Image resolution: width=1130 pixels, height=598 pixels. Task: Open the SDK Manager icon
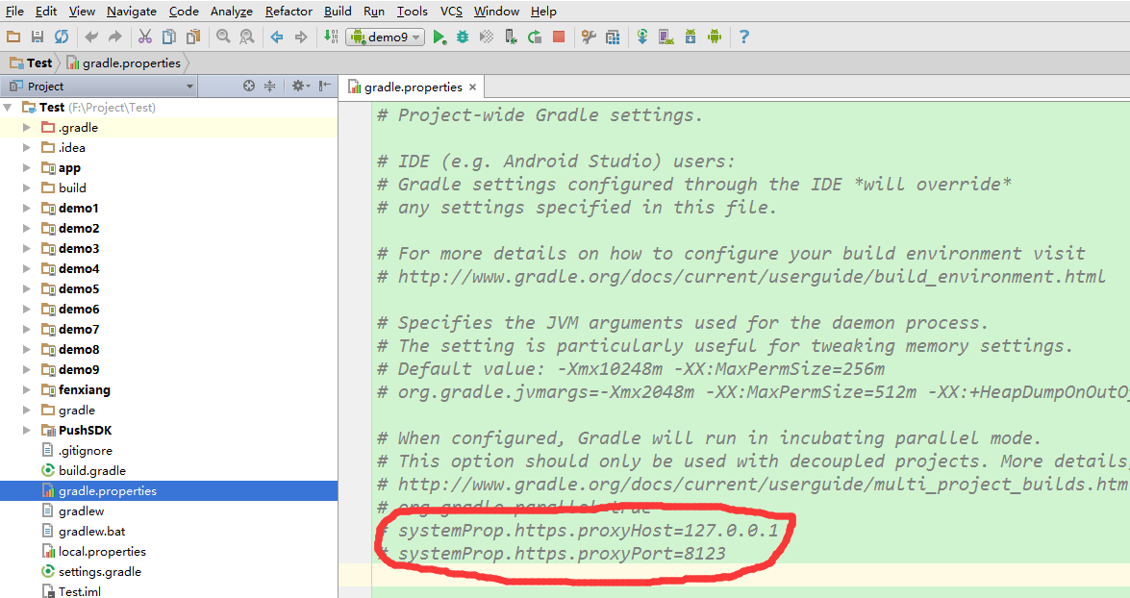tap(691, 37)
